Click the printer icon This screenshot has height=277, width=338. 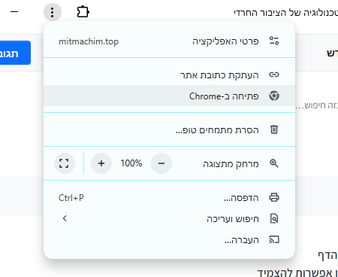pyautogui.click(x=274, y=197)
